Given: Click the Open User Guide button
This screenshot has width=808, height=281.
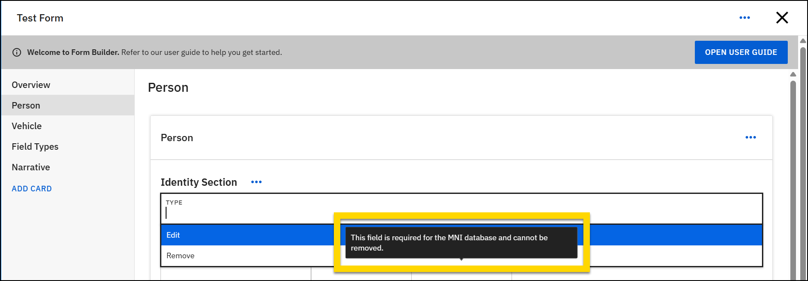Looking at the screenshot, I should coord(741,52).
